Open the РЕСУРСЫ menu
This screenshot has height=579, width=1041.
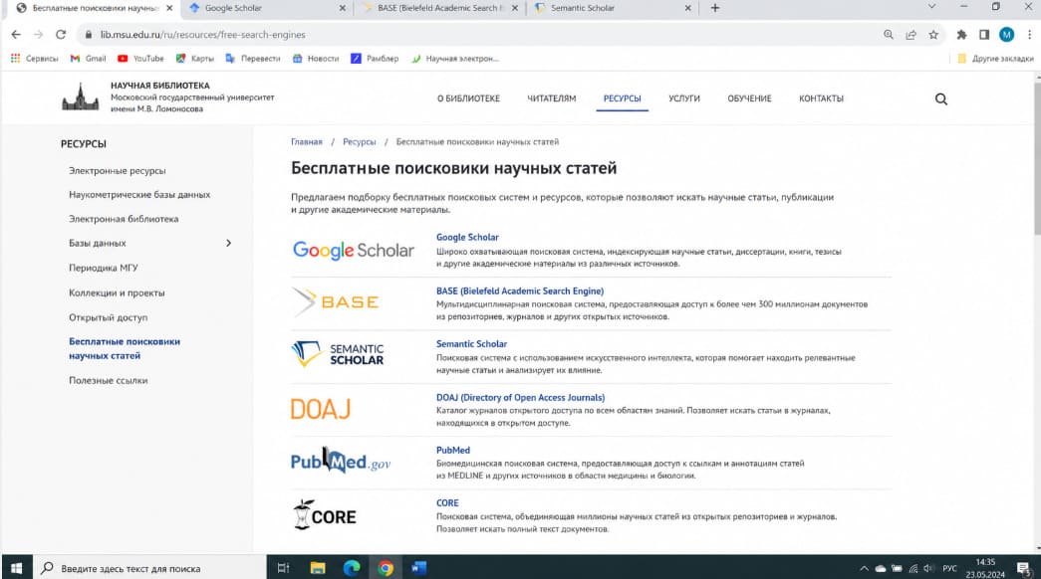(622, 98)
